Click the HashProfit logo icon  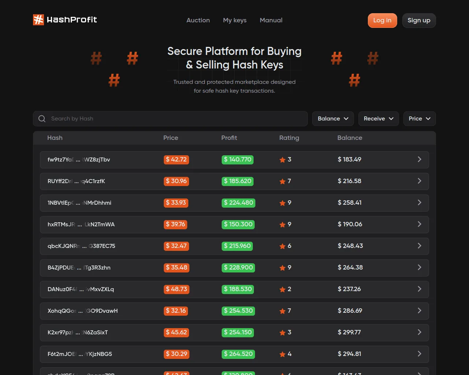click(x=38, y=20)
